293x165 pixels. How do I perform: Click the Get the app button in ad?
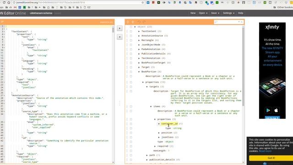(272, 118)
